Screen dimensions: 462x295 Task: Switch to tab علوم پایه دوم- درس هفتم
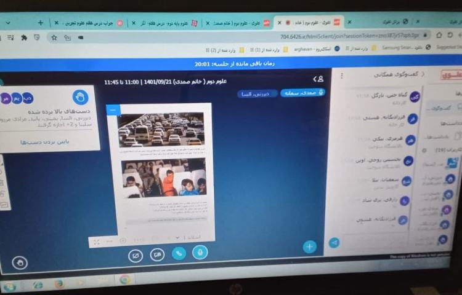pyautogui.click(x=165, y=23)
